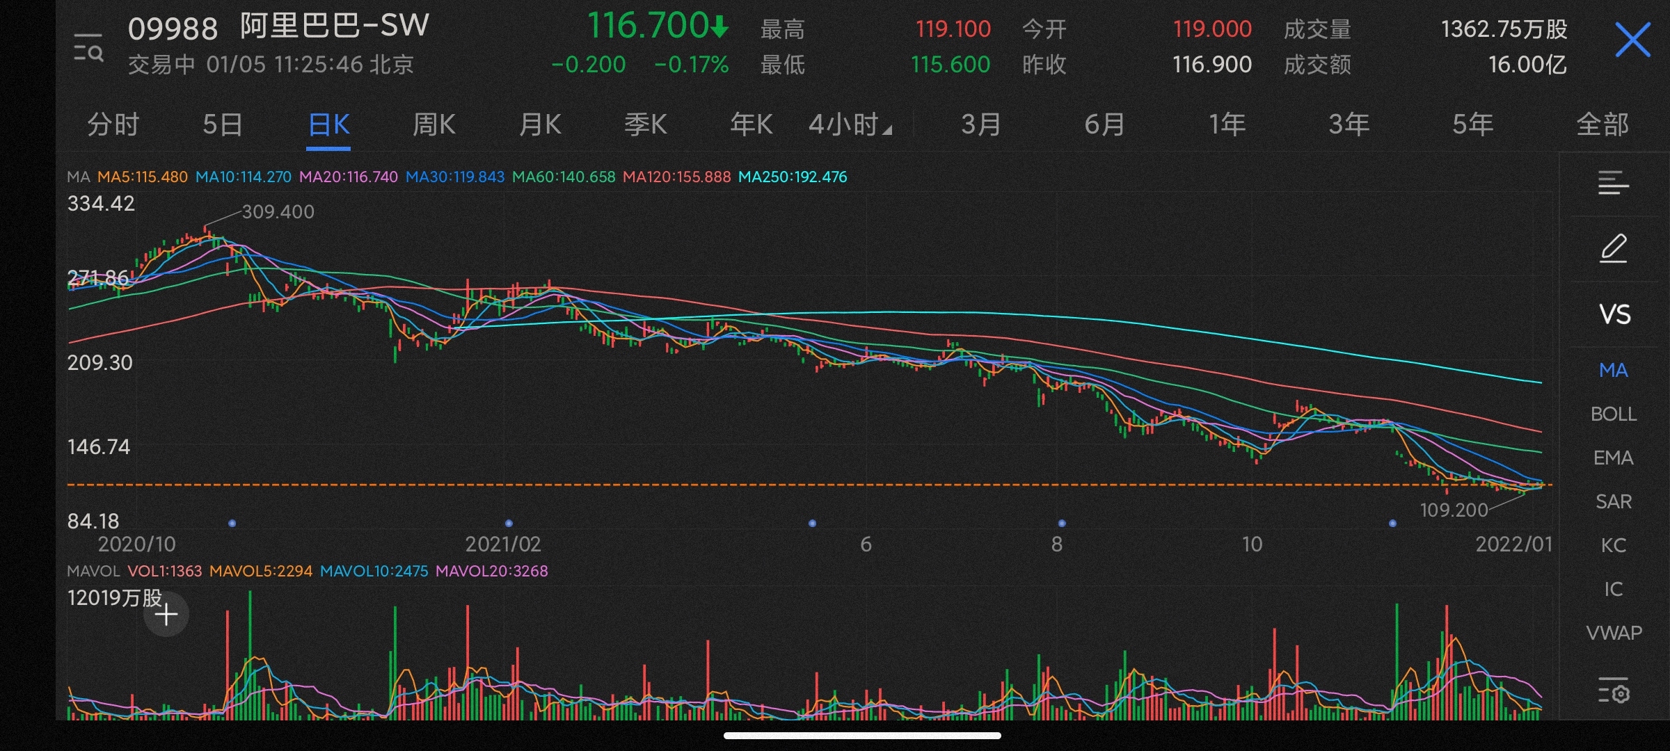Tap the MA10:114.270 legend value
This screenshot has height=751, width=1670.
pyautogui.click(x=243, y=177)
